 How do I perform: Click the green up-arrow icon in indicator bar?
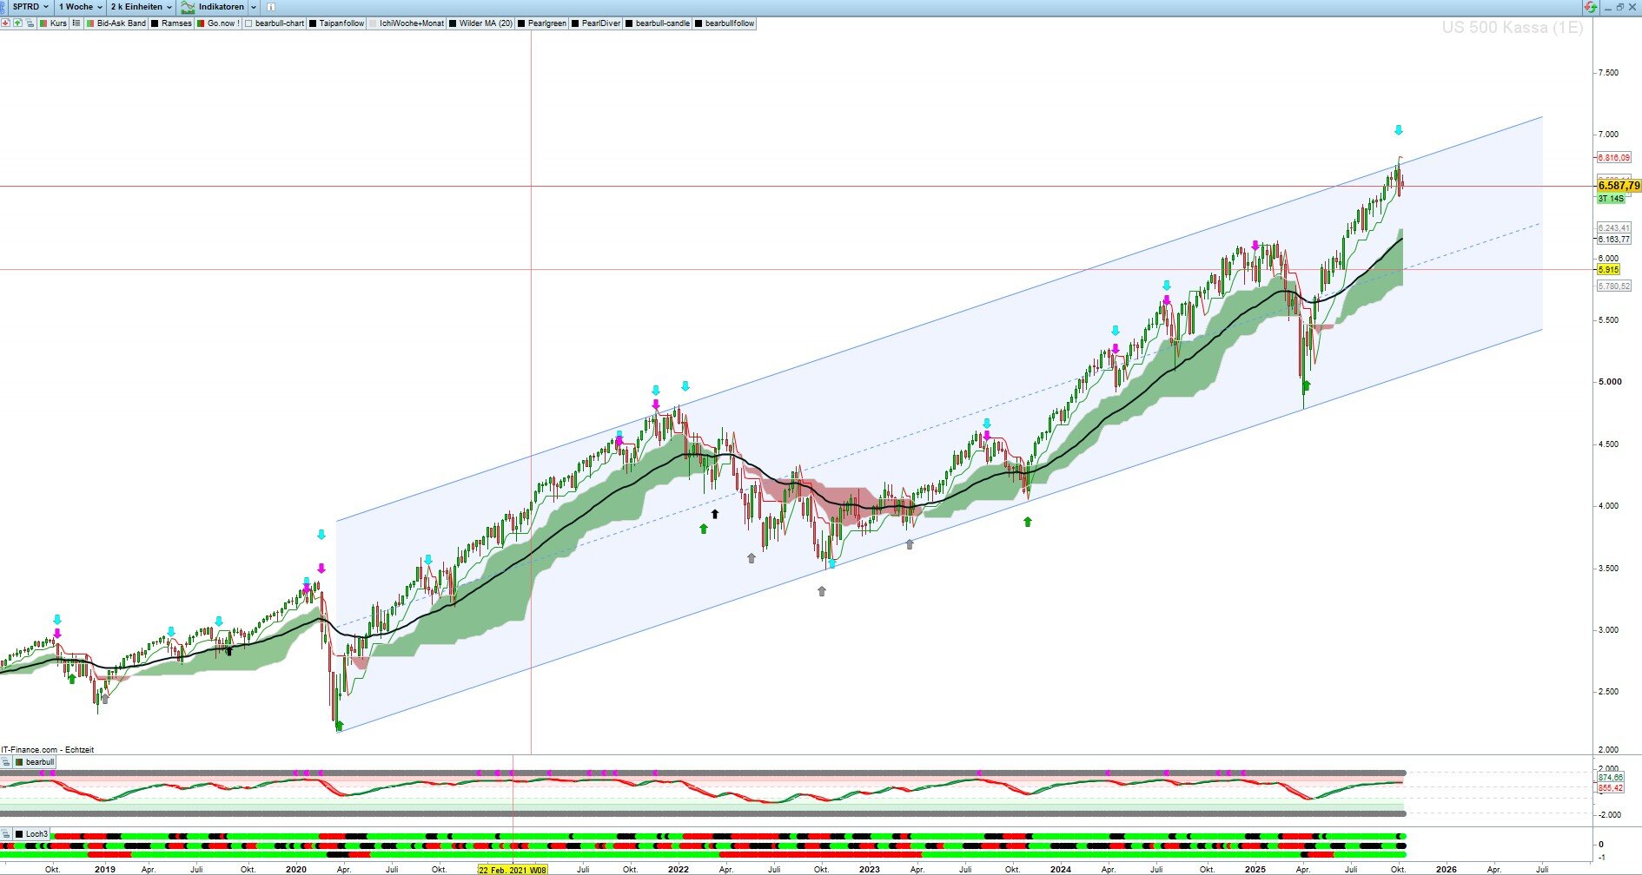[x=17, y=23]
